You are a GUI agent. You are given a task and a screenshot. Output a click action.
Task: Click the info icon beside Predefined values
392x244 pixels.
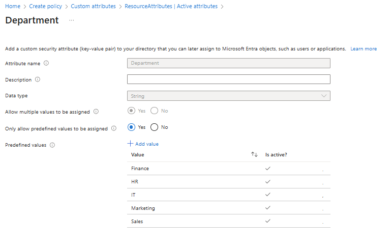(x=52, y=145)
